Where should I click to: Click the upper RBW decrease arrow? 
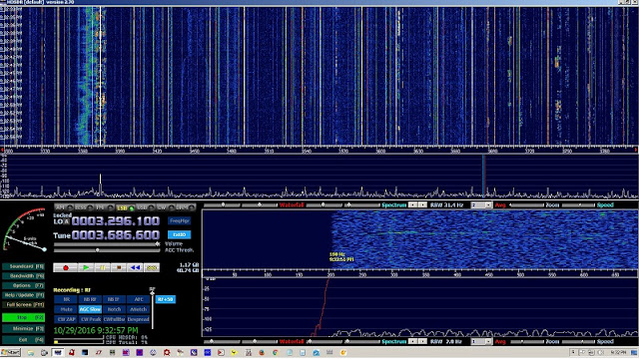tap(413, 205)
